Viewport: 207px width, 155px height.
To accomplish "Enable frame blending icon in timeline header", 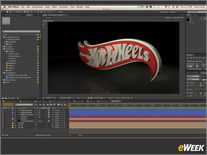I will pyautogui.click(x=51, y=105).
